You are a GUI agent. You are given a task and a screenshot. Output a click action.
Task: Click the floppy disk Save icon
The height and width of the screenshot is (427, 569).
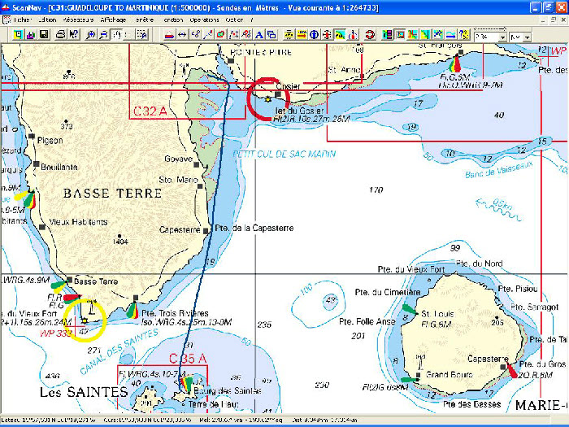pyautogui.click(x=44, y=35)
